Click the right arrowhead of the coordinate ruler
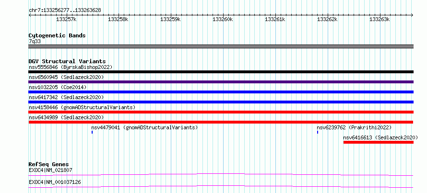The height and width of the screenshot is (193, 427). pyautogui.click(x=412, y=15)
